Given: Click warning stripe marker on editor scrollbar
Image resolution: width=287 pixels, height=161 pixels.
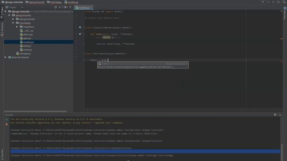Looking at the screenshot, I should click(281, 39).
